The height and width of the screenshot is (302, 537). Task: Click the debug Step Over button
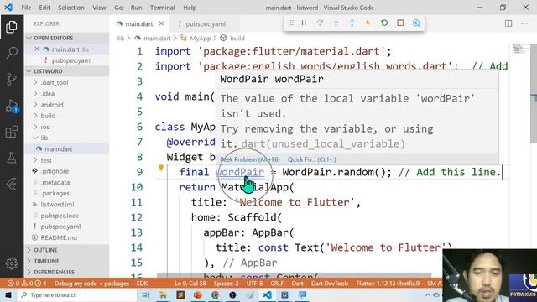coord(320,23)
